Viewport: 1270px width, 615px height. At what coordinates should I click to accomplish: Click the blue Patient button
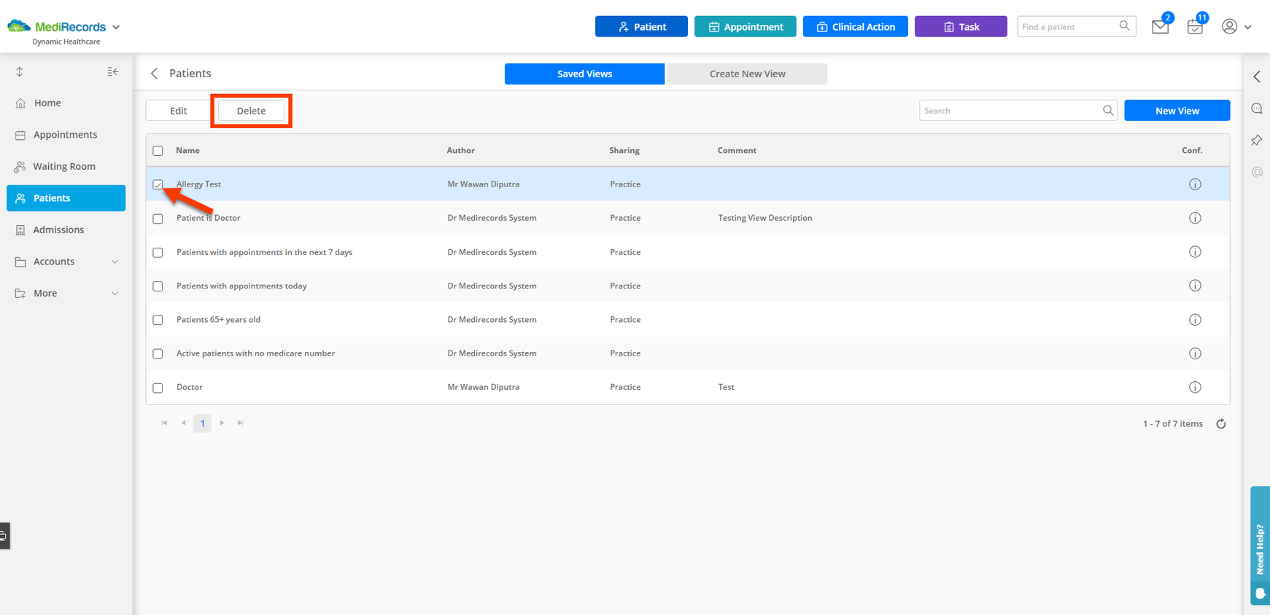pos(641,26)
